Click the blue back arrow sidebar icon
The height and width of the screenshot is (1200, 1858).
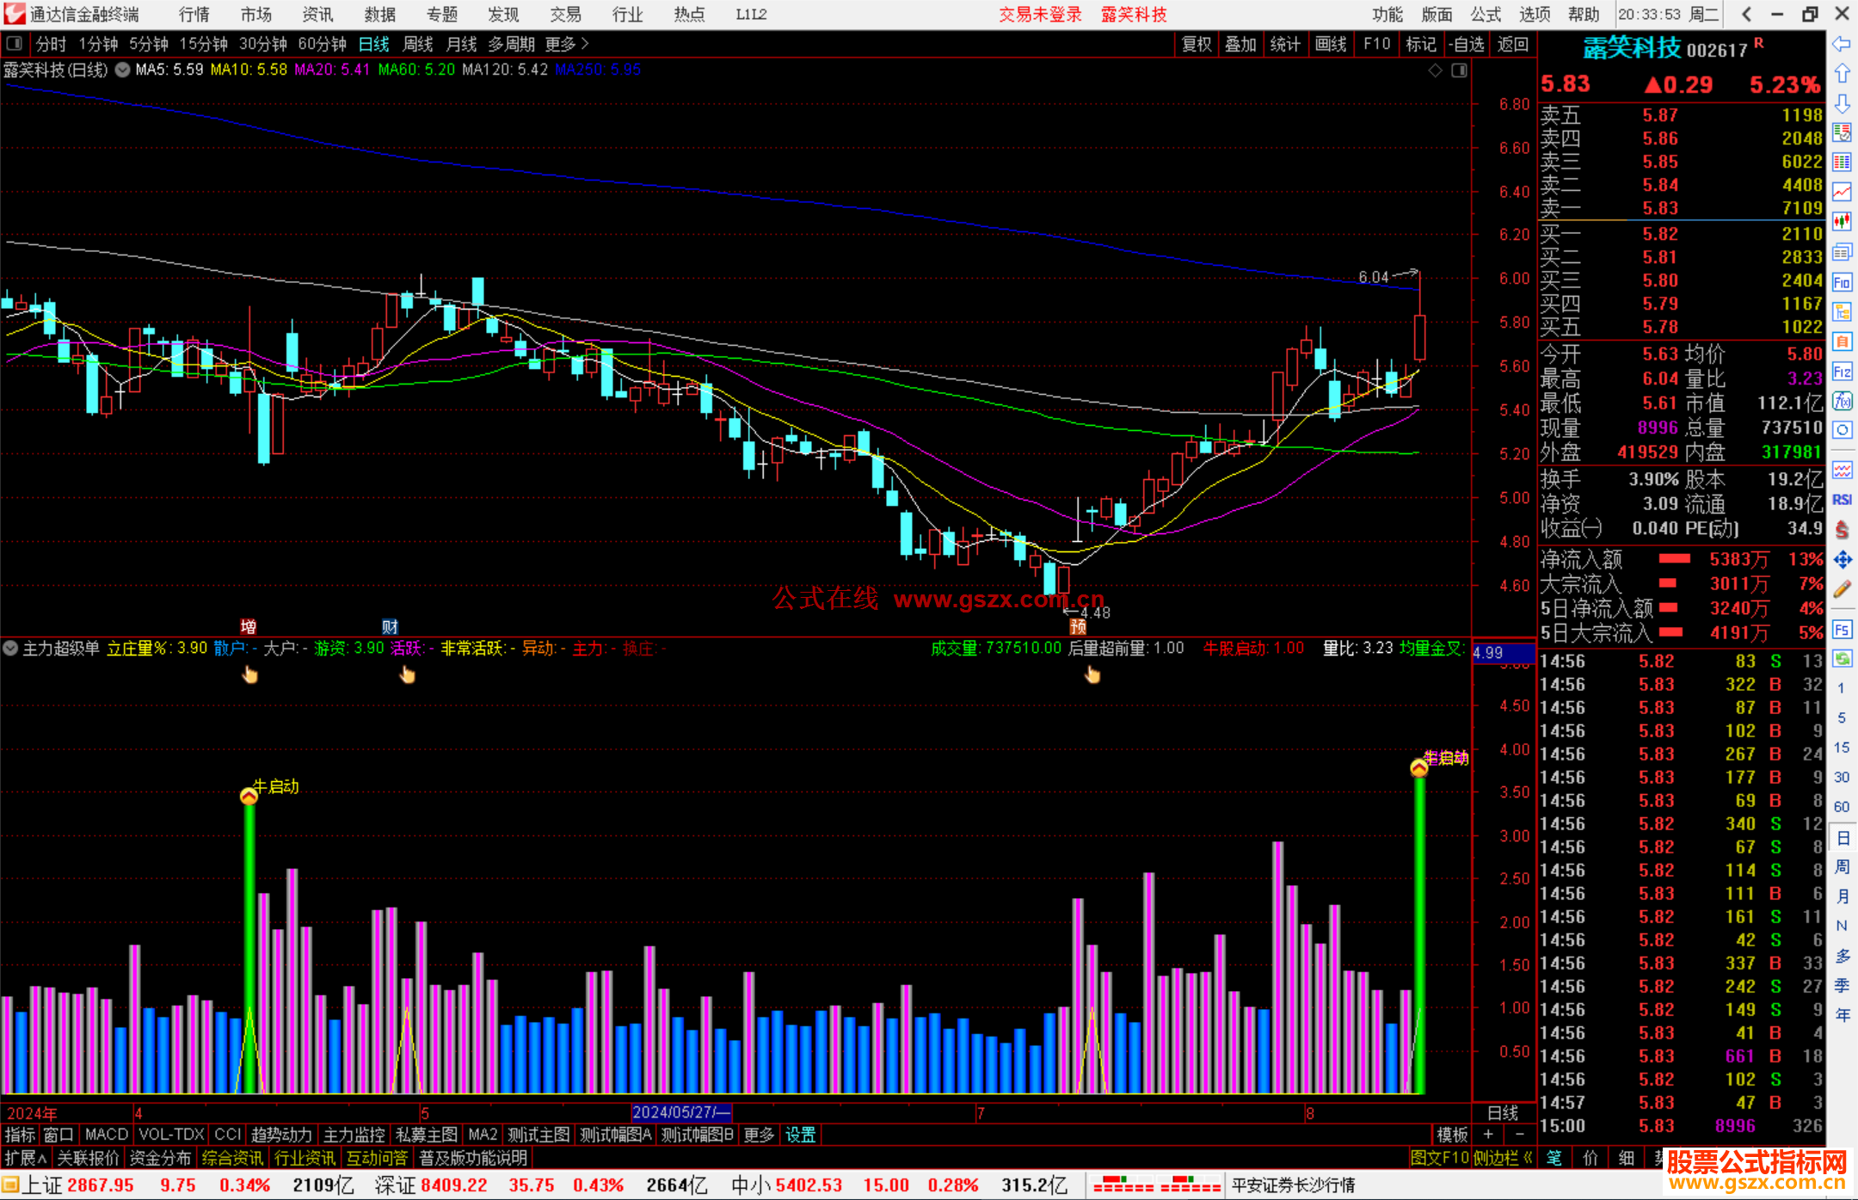(x=1842, y=43)
